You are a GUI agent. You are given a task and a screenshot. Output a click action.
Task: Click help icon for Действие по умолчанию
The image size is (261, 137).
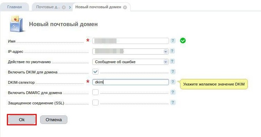pos(172,61)
